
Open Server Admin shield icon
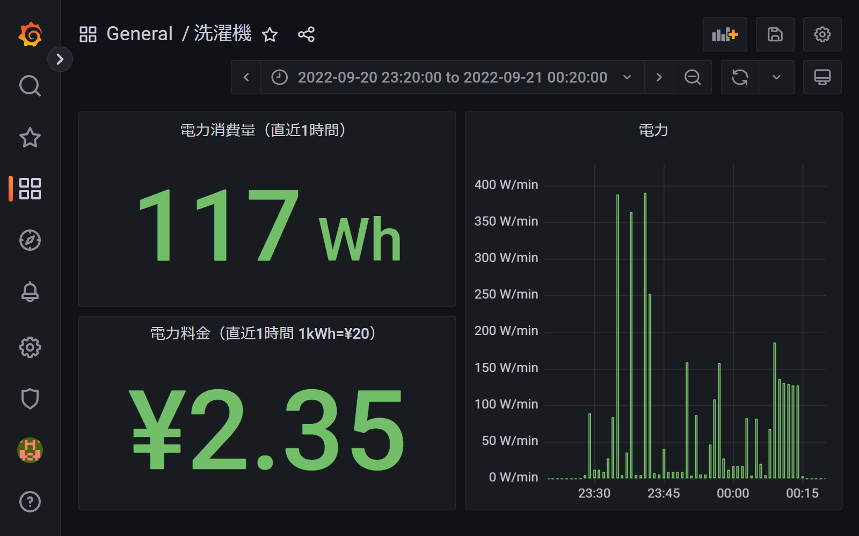30,399
